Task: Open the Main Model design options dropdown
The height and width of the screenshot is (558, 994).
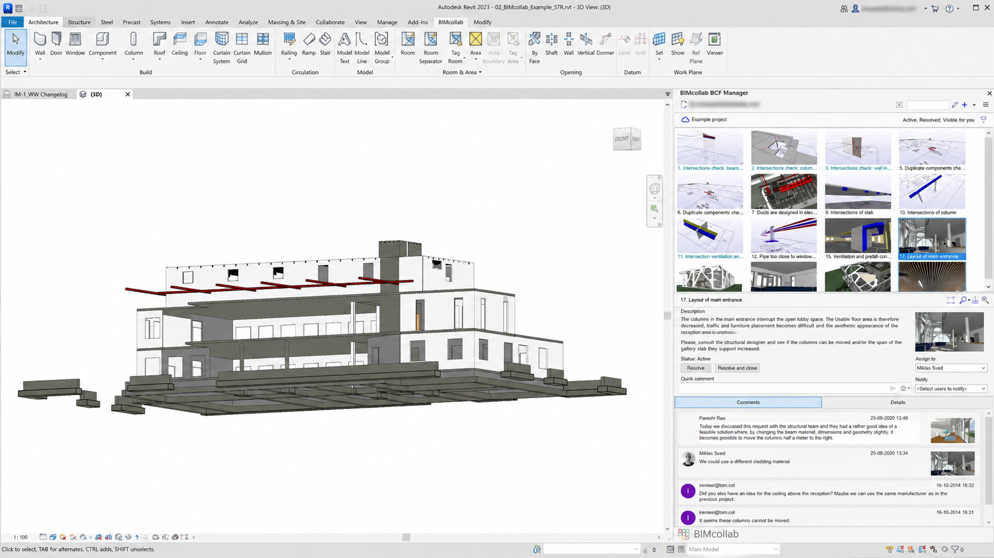Action: coord(733,549)
